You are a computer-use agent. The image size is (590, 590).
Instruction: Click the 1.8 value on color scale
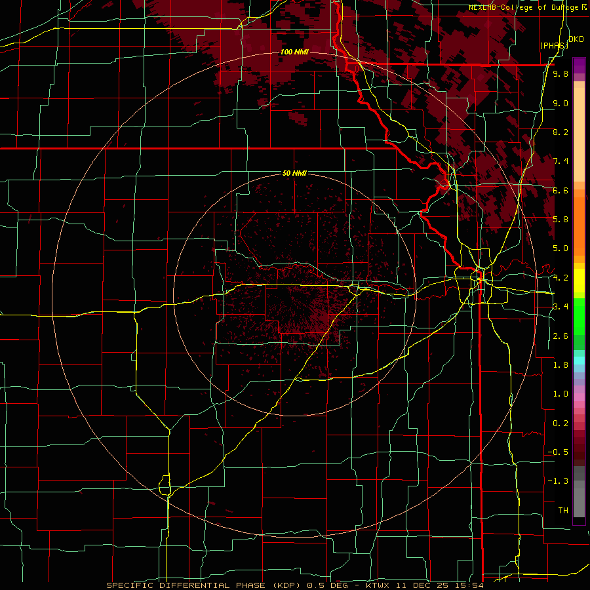point(560,364)
